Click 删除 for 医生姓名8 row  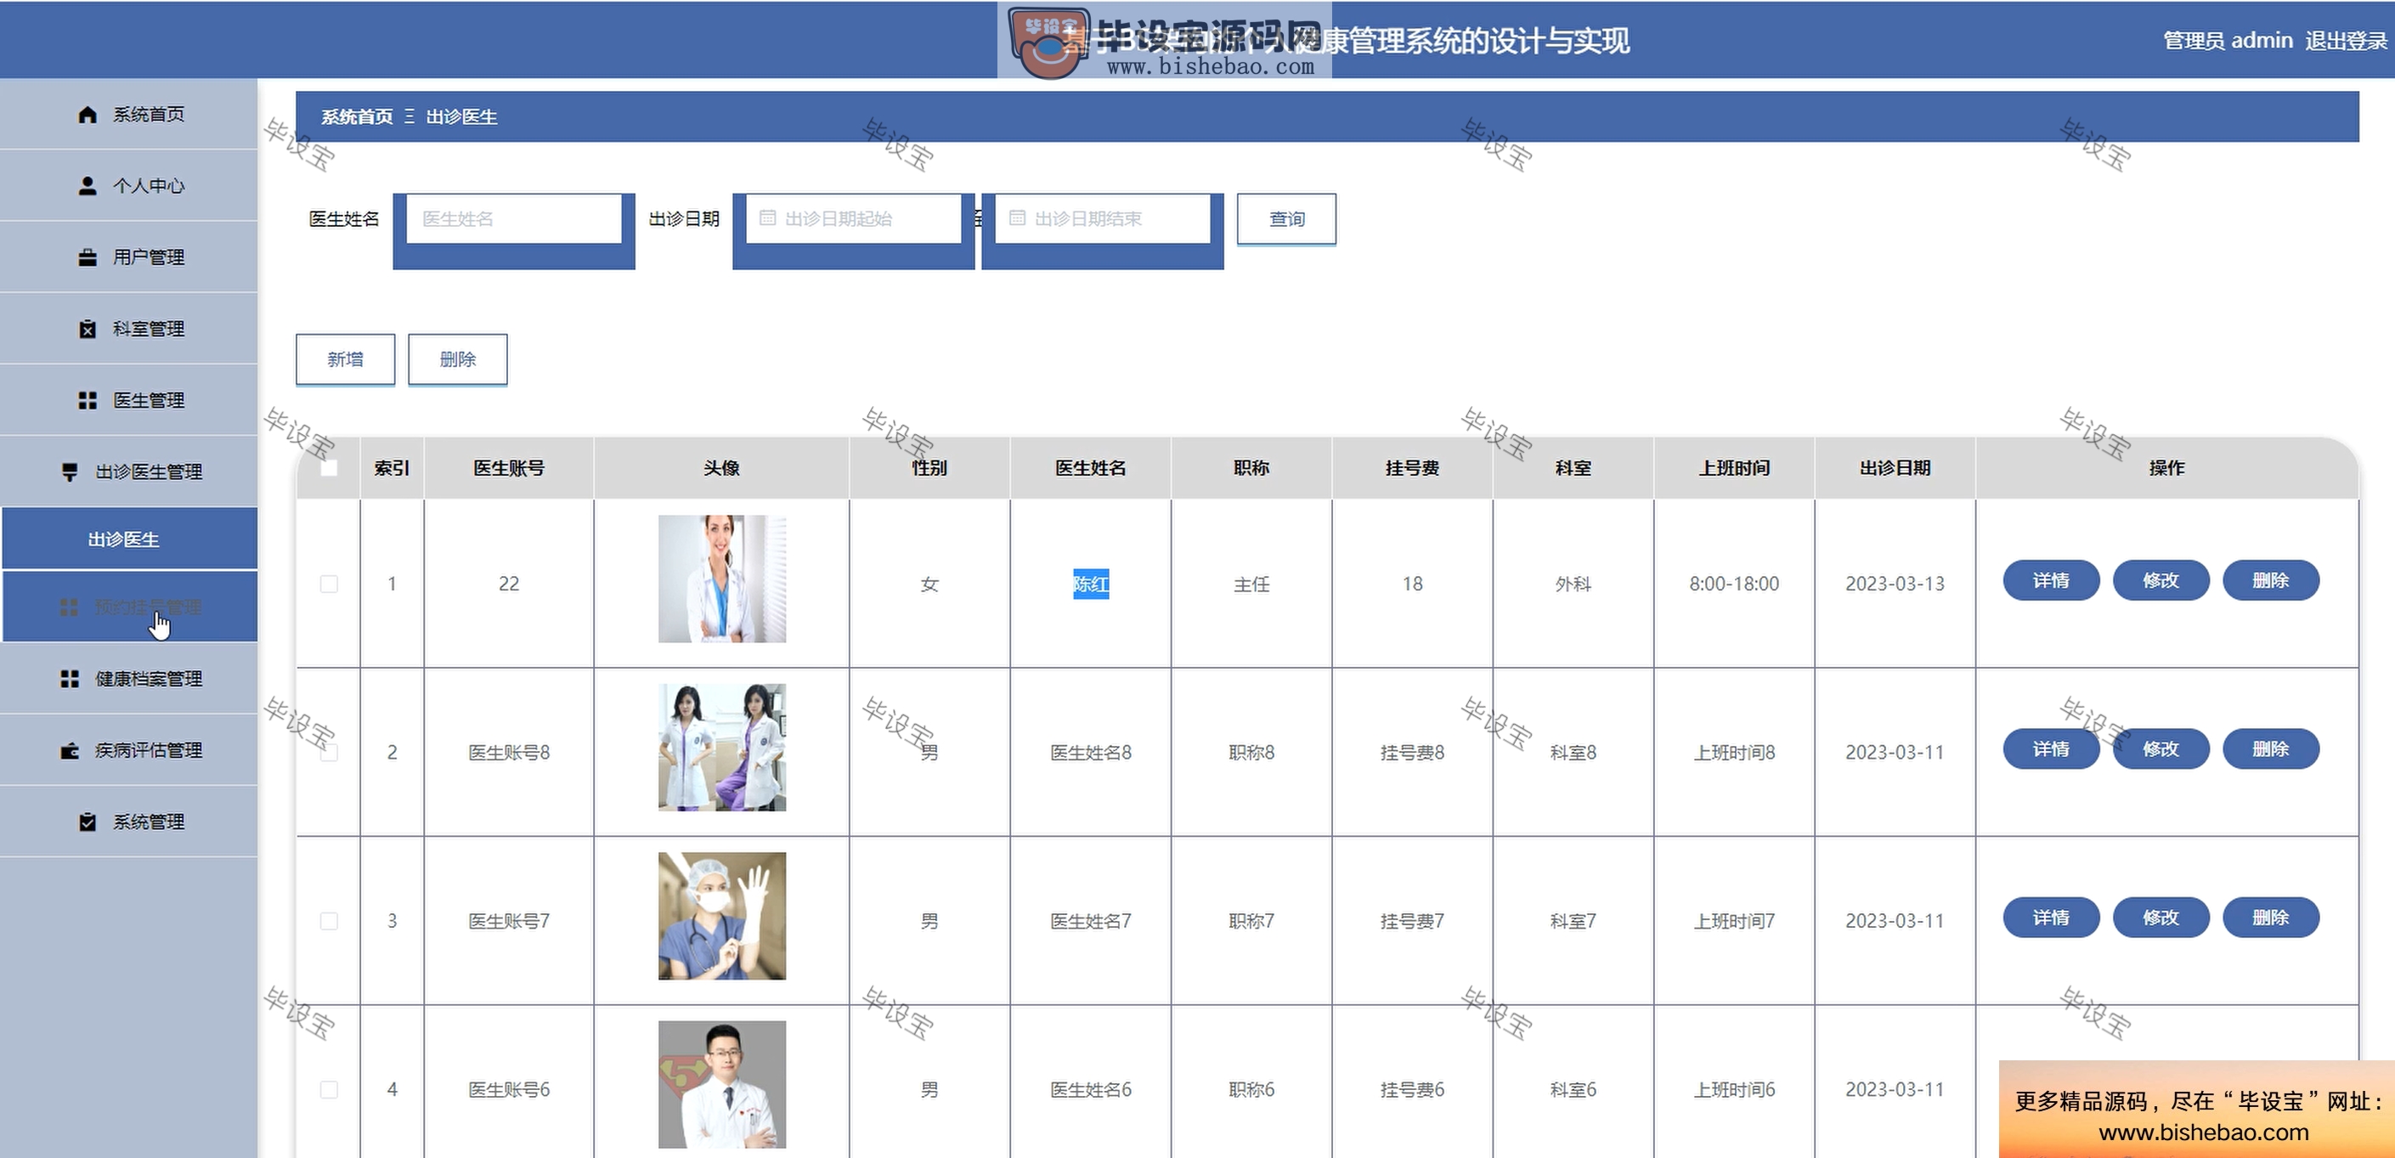coord(2270,749)
